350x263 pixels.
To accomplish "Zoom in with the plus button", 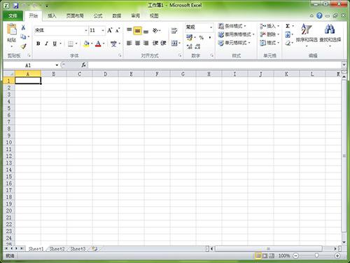I will coord(337,256).
